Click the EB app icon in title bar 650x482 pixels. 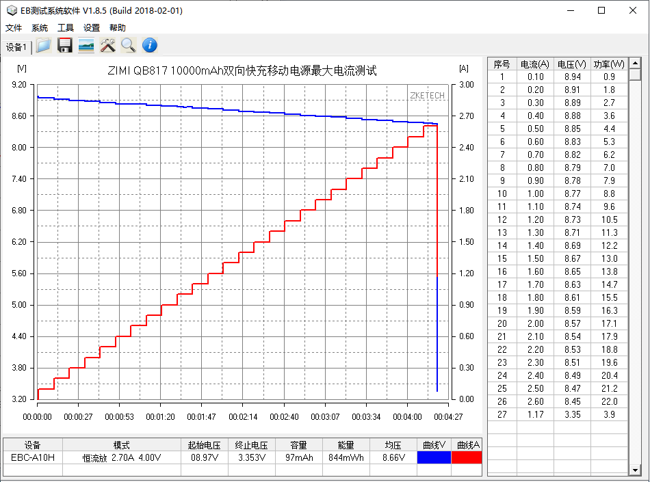point(12,10)
